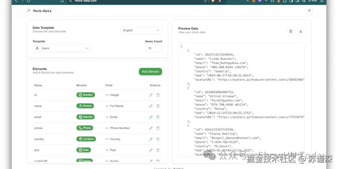This screenshot has height=169, width=338.
Task: Edit the dob element
Action: 151,150
